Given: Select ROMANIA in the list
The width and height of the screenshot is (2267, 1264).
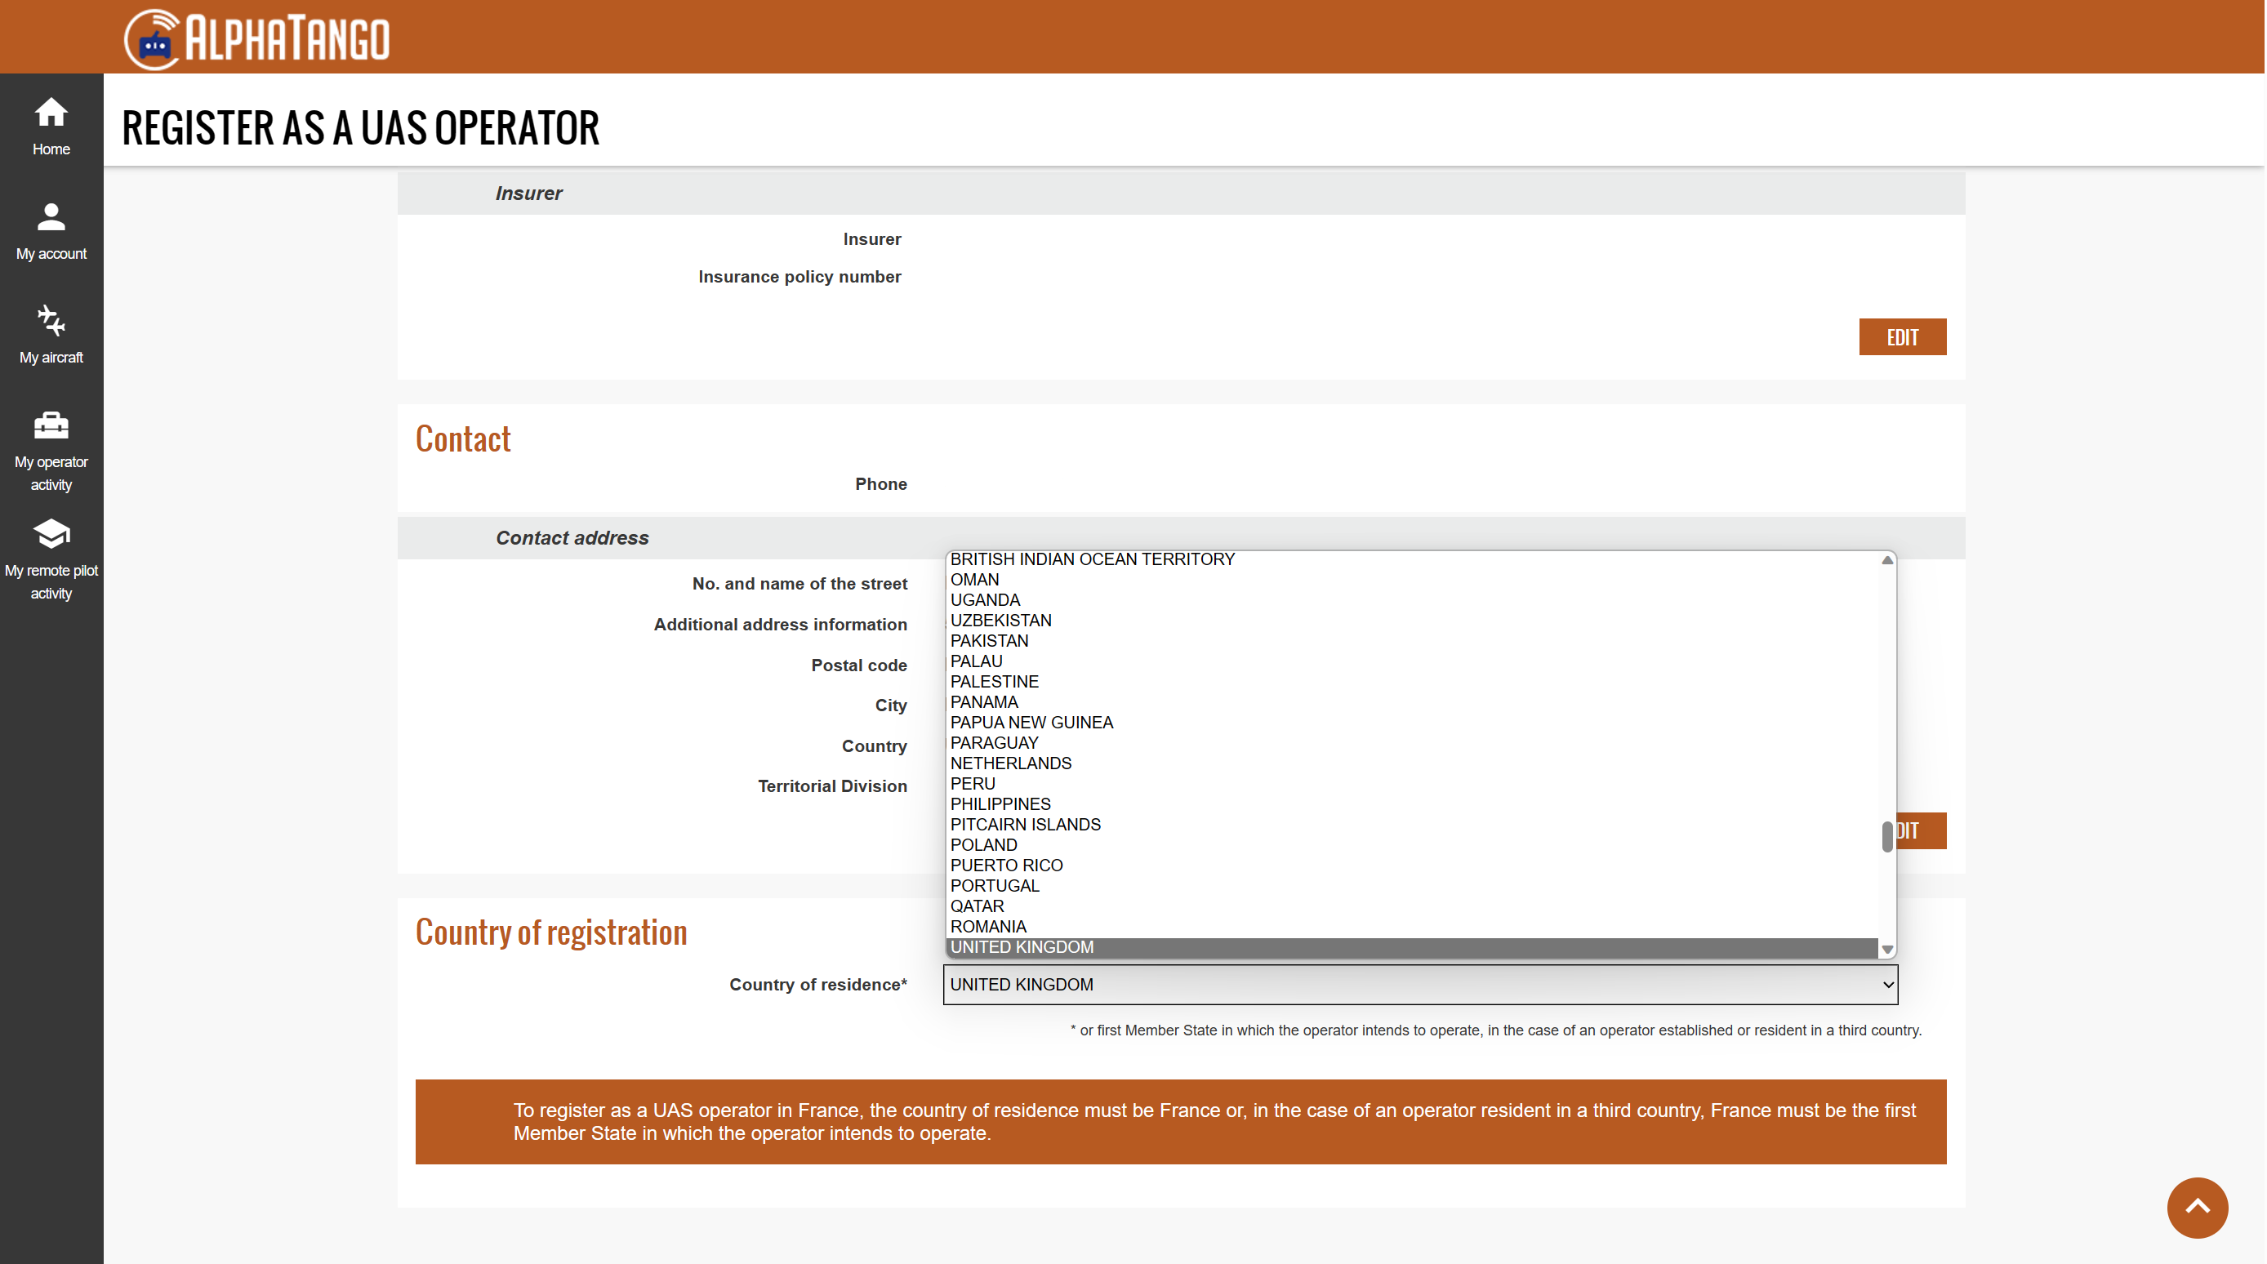Looking at the screenshot, I should point(1413,927).
